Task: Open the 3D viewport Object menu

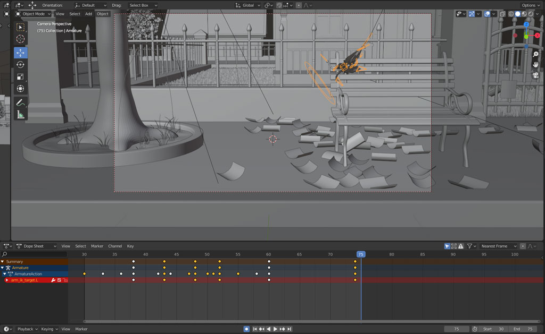Action: (x=103, y=14)
